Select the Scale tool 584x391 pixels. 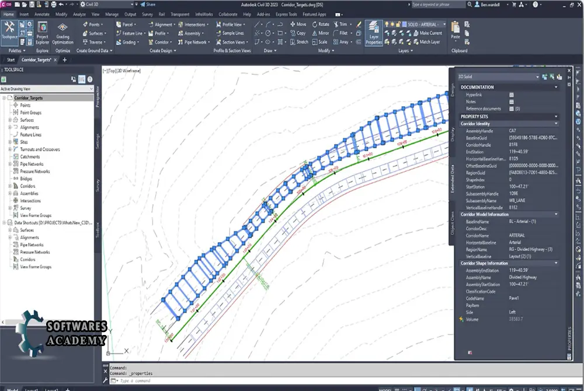[x=320, y=42]
